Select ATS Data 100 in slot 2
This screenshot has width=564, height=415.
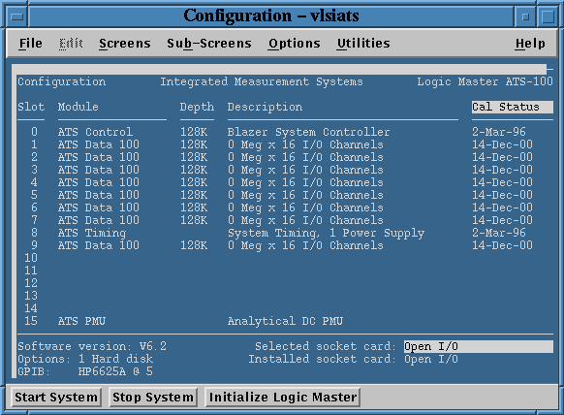pos(99,157)
